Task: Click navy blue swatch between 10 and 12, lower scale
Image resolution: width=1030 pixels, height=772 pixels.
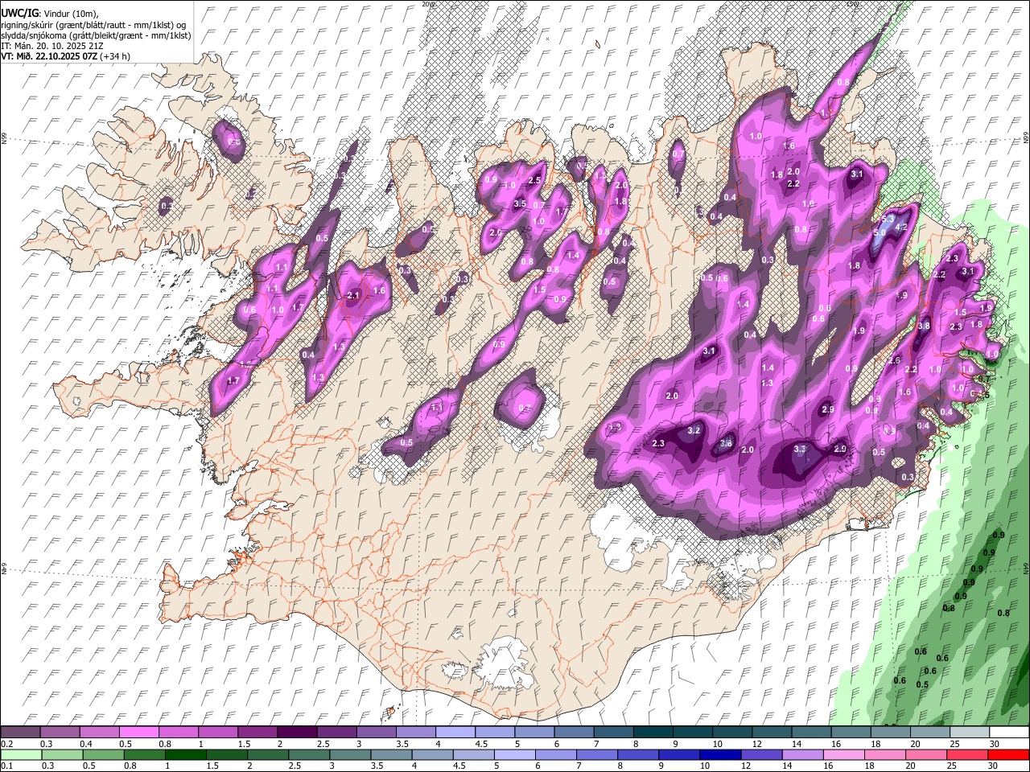Action: pyautogui.click(x=720, y=755)
